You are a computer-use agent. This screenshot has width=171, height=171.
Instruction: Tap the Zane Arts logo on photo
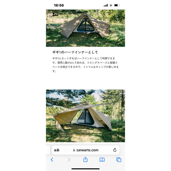click(x=55, y=14)
